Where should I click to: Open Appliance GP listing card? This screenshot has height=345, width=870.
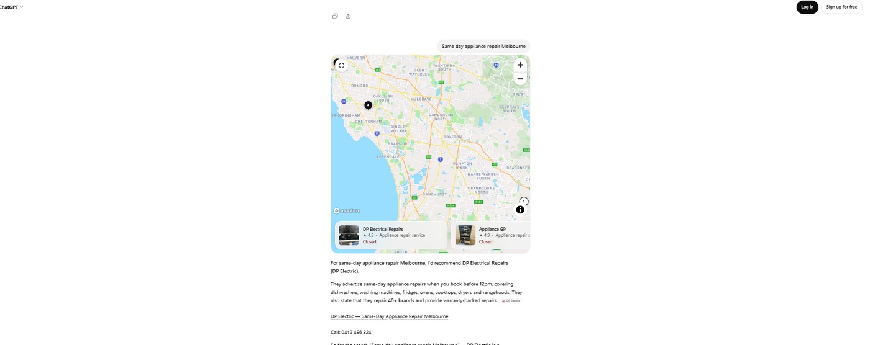[491, 235]
